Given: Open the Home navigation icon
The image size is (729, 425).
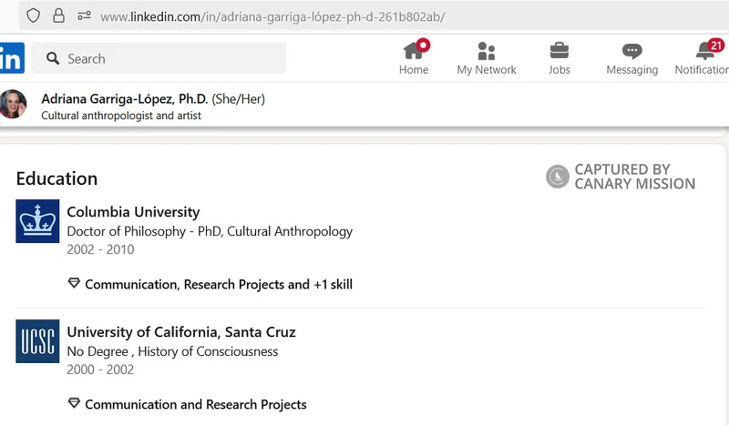Looking at the screenshot, I should pos(413,51).
